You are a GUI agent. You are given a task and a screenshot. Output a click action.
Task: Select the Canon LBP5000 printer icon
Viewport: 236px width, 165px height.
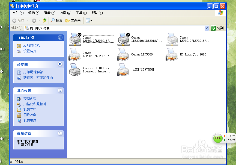point(123,54)
